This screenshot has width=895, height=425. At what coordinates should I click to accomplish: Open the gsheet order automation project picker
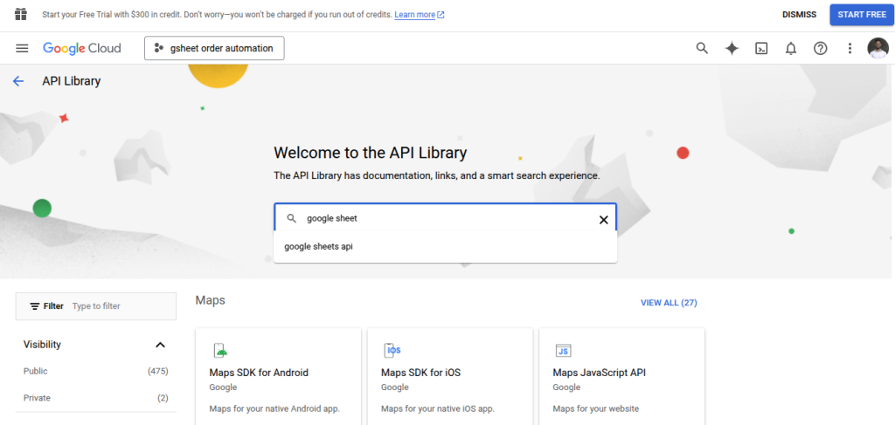click(x=214, y=48)
